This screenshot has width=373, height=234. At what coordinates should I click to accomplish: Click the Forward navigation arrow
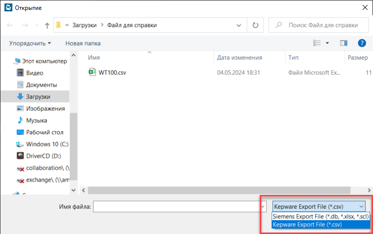[x=25, y=25]
